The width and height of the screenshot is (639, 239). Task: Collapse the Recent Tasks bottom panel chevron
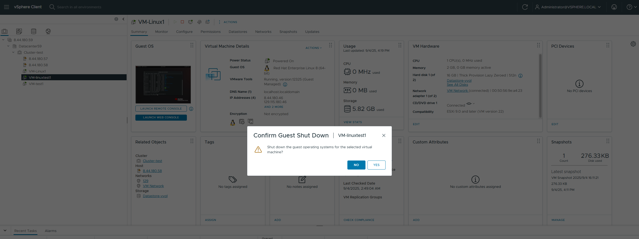5,230
